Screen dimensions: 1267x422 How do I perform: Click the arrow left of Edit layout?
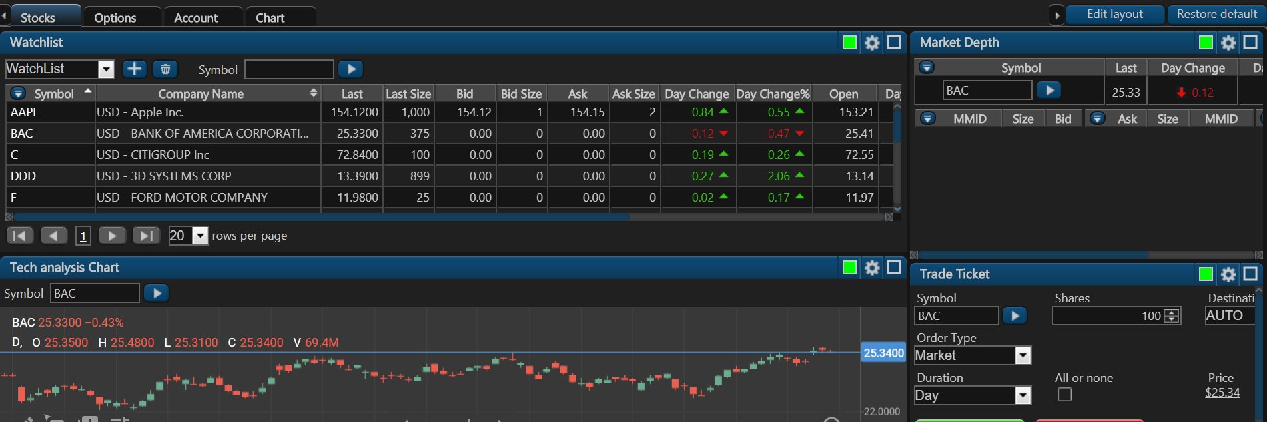1057,15
